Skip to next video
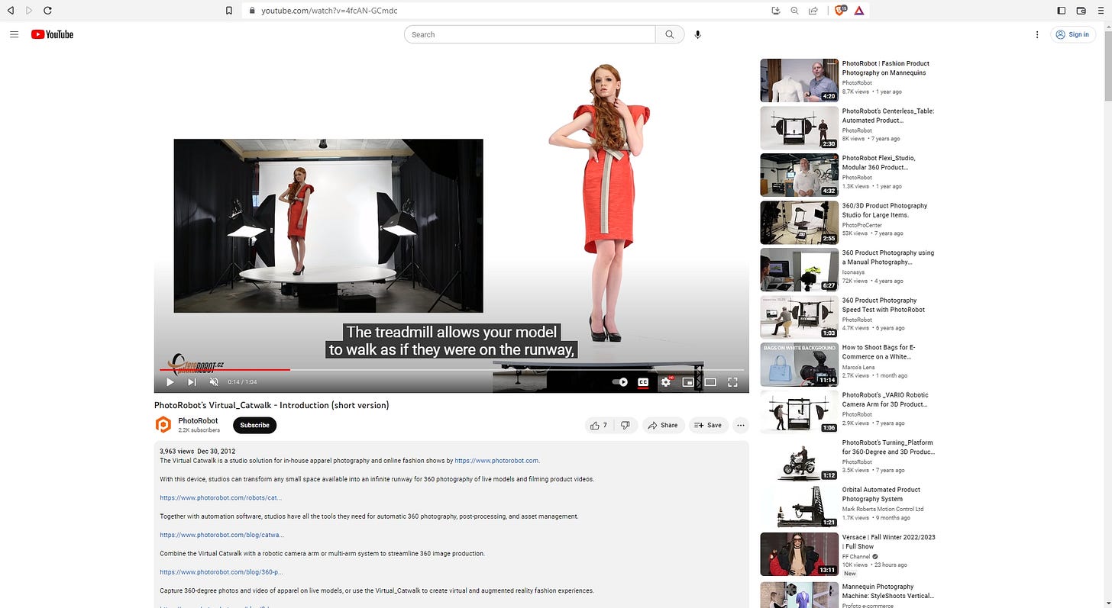Viewport: 1112px width, 608px height. (x=192, y=382)
